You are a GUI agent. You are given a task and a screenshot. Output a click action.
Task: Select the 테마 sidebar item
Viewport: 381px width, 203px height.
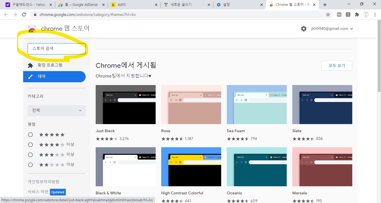pos(54,76)
